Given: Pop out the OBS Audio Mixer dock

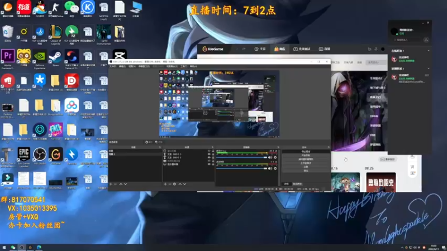Looking at the screenshot, I should [278, 147].
